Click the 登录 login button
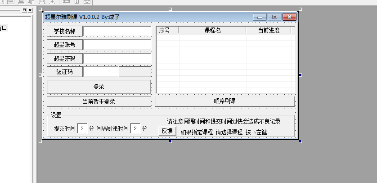 (x=99, y=87)
